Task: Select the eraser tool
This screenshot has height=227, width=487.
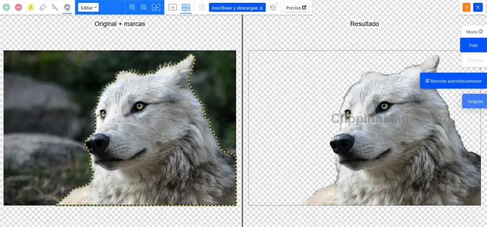Action: (x=43, y=7)
